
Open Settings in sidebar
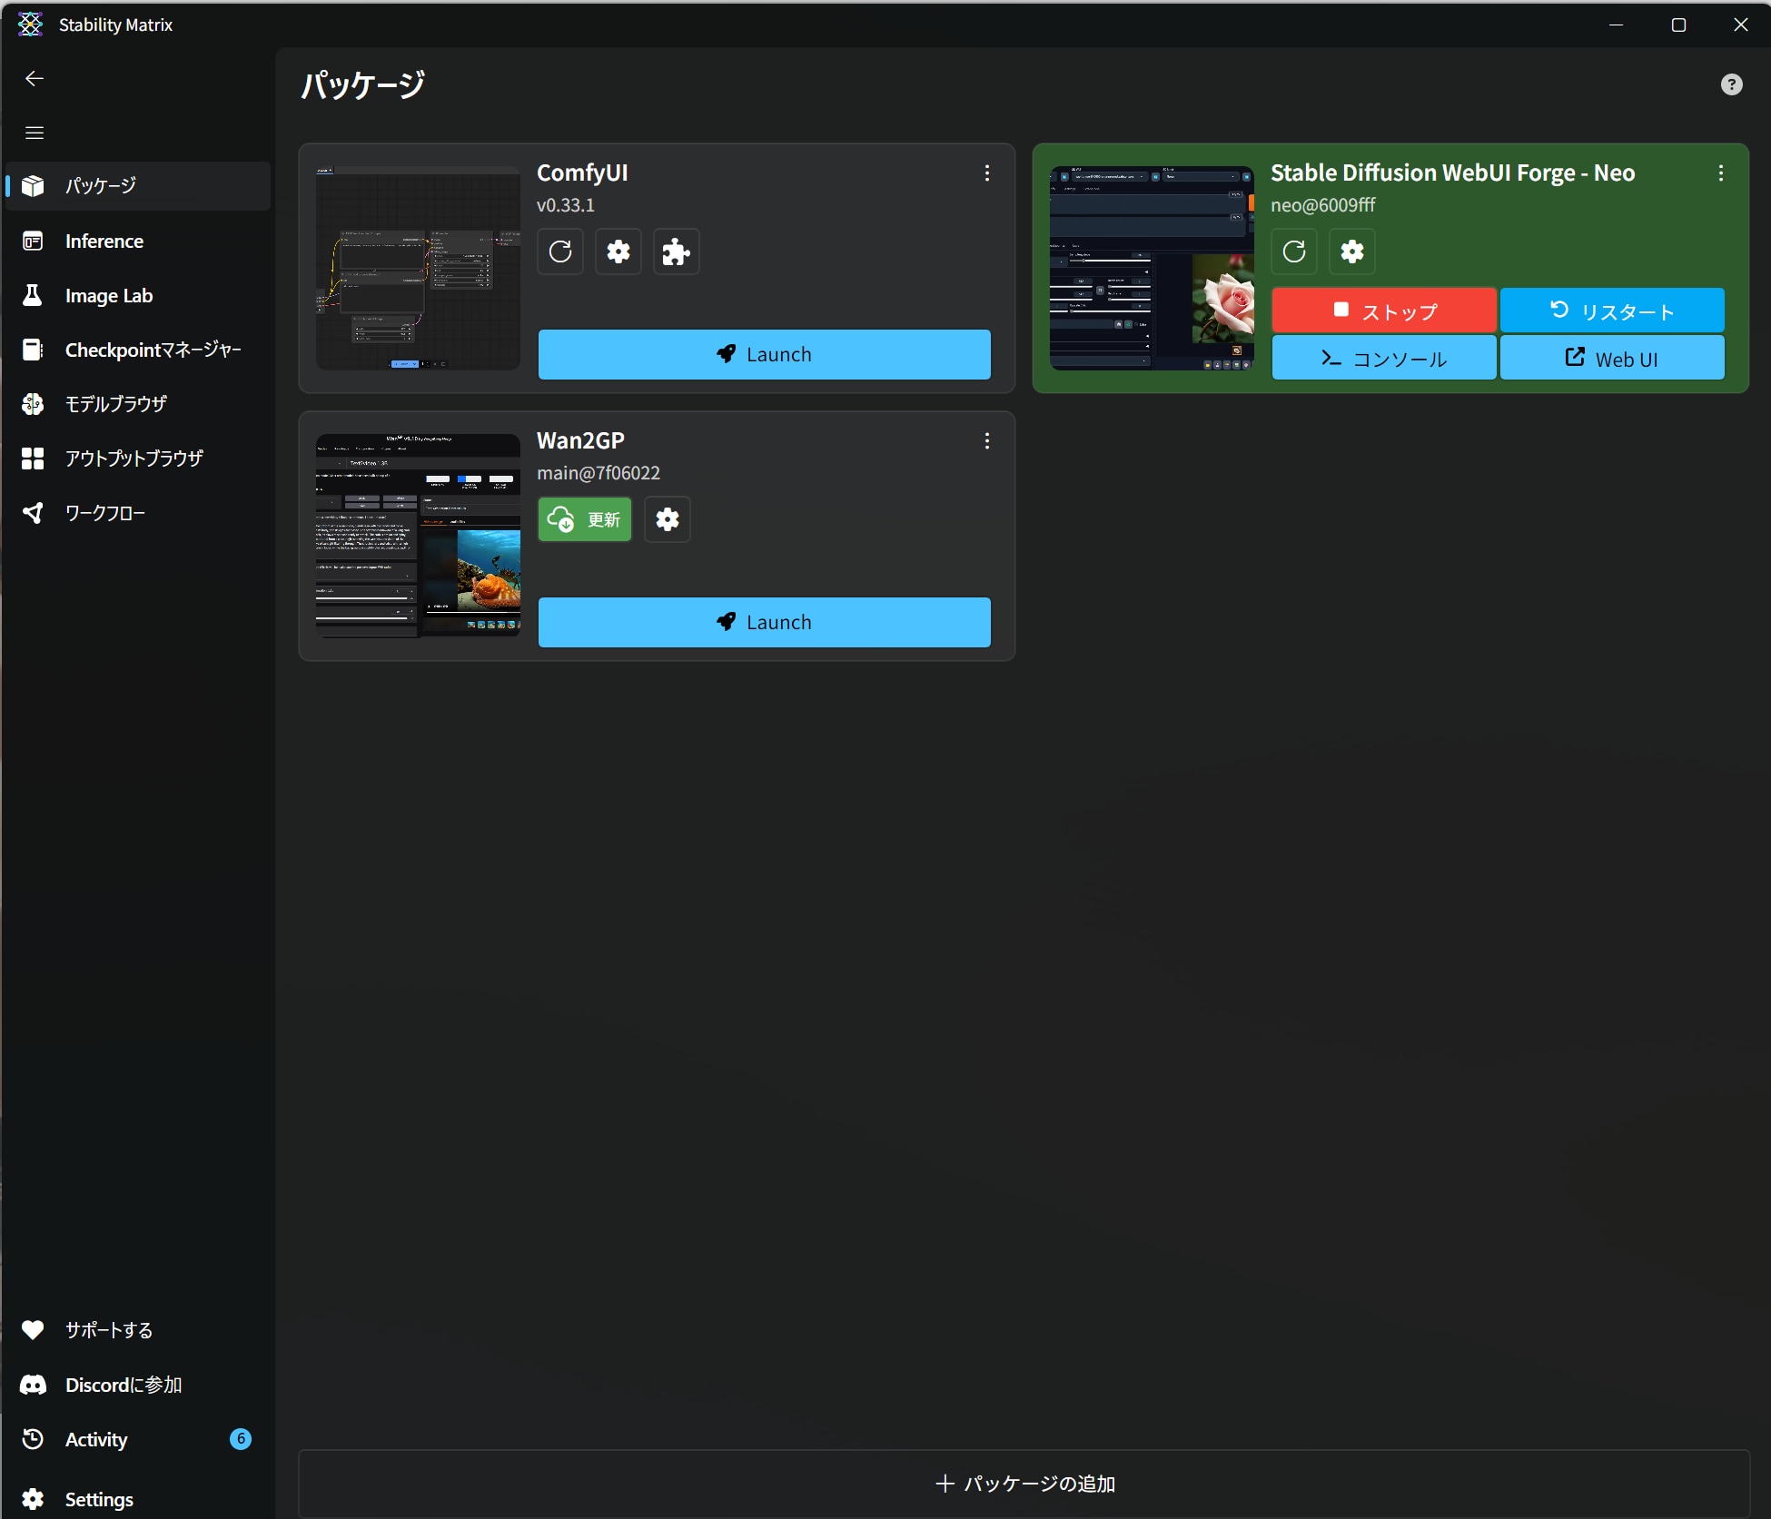[x=138, y=1499]
